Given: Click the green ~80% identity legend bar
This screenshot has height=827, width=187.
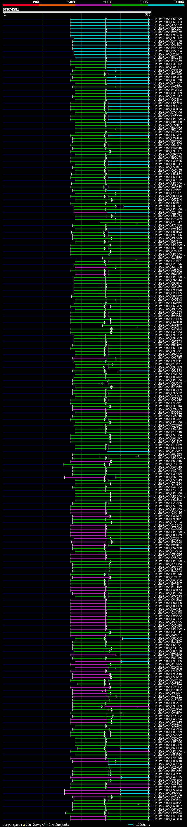Looking at the screenshot, I should coord(130,5).
